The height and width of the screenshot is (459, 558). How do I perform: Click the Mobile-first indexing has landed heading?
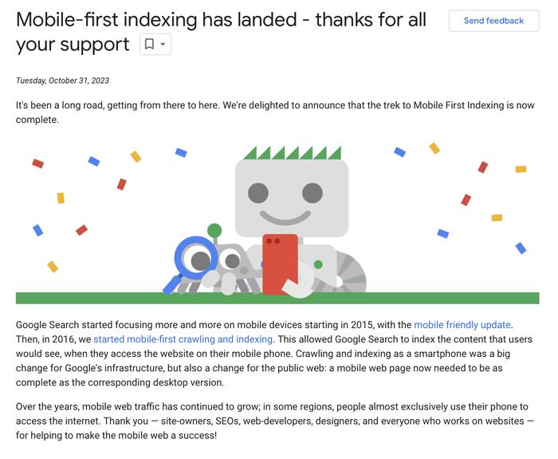221,32
